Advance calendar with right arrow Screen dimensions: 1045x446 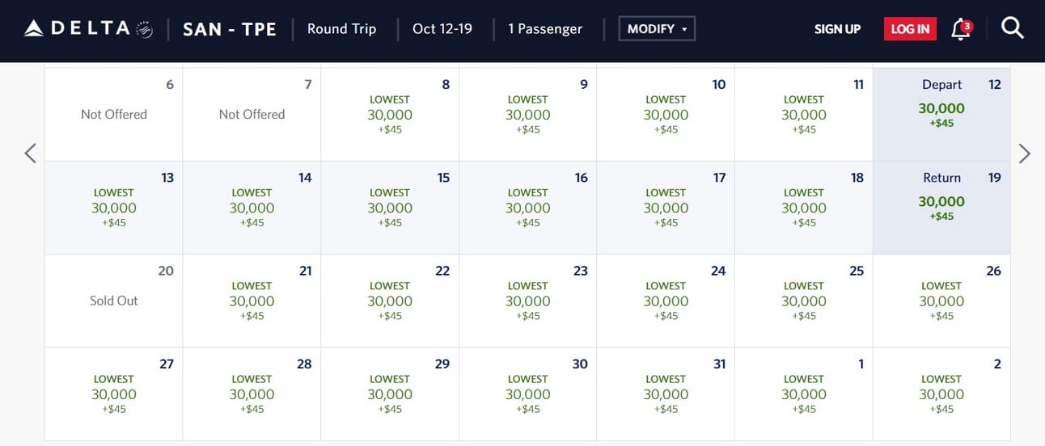1025,153
